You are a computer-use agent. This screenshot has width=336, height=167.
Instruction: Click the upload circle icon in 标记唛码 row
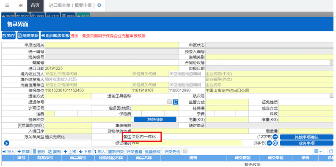tap(275, 143)
